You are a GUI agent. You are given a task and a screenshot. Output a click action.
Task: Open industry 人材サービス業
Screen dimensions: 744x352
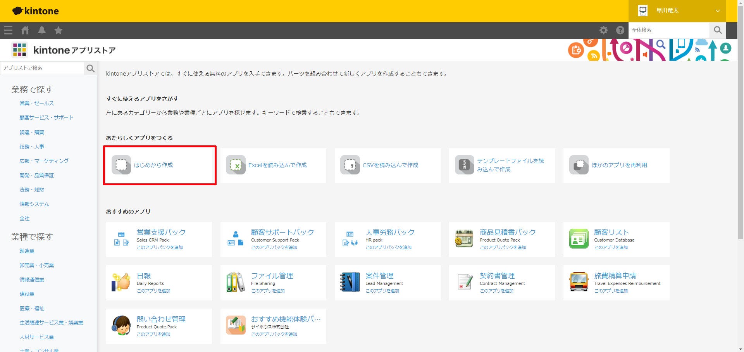[37, 337]
